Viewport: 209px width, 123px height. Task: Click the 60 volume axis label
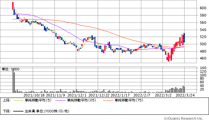point(202,82)
